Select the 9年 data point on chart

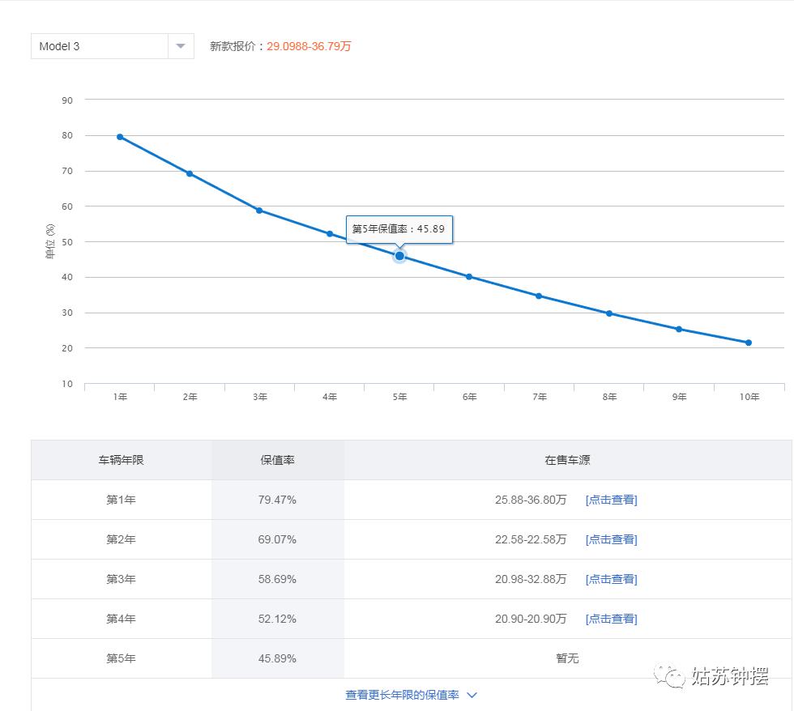pyautogui.click(x=679, y=330)
